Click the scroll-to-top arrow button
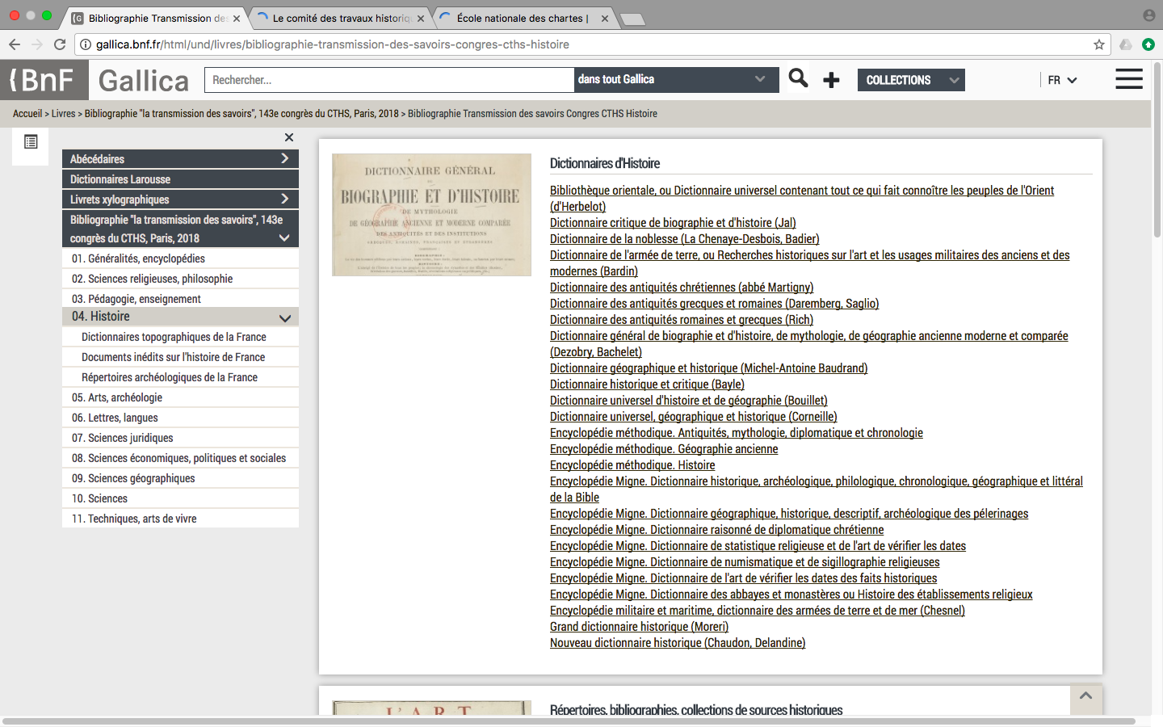1163x727 pixels. coord(1085,695)
